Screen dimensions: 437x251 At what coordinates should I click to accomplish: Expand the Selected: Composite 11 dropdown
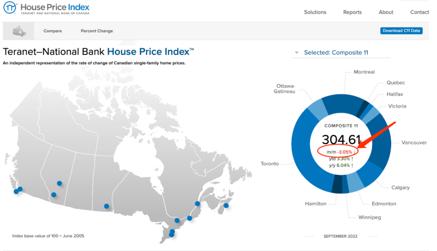pos(341,52)
